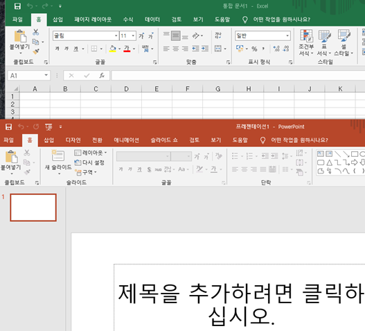Toggle underline in Excel's font group
The height and width of the screenshot is (331, 365).
tap(76, 49)
